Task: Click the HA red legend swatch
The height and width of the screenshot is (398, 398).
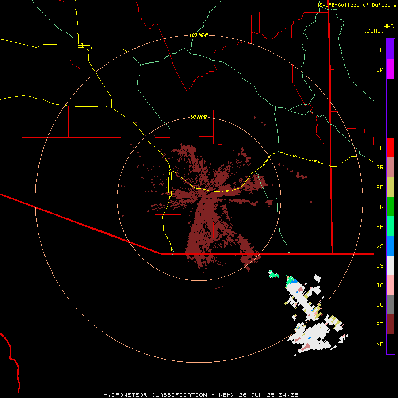Action: (390, 148)
